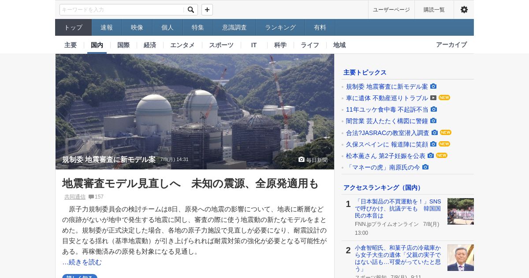The height and width of the screenshot is (278, 529).
Task: Switch to the 特集 tab
Action: 198,27
